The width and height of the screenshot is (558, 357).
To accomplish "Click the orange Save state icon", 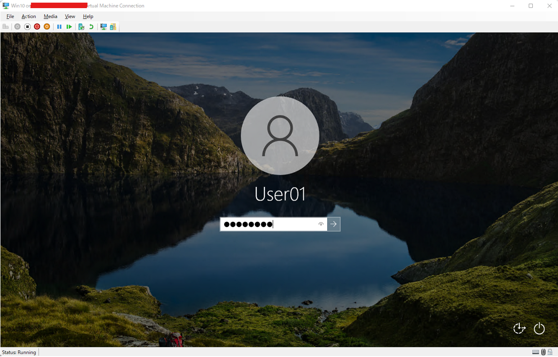I will (47, 27).
